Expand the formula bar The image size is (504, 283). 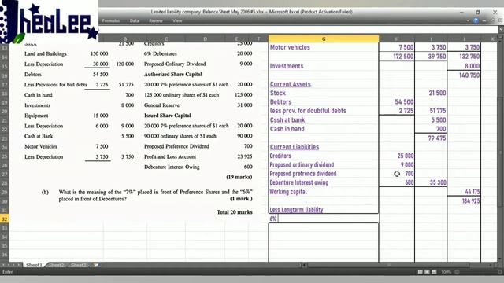point(501,29)
